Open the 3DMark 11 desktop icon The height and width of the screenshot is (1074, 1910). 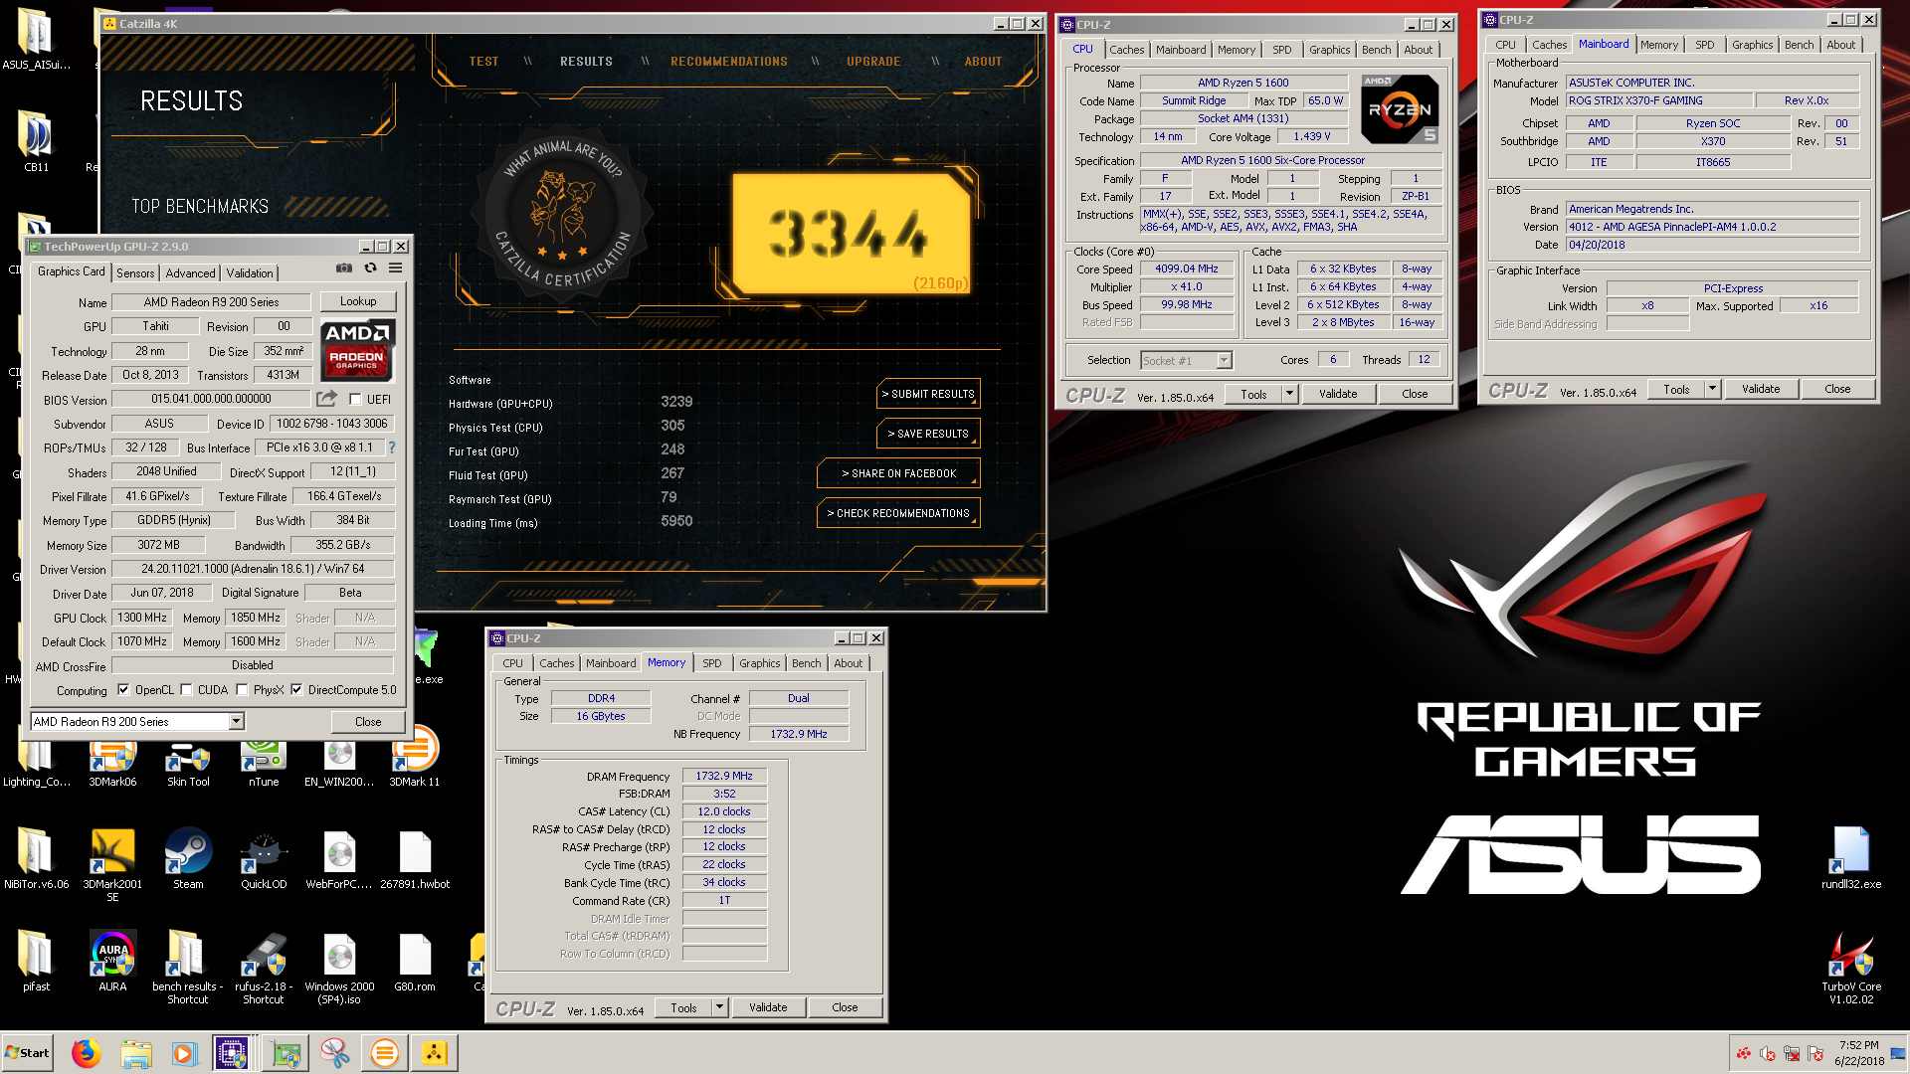(x=414, y=758)
